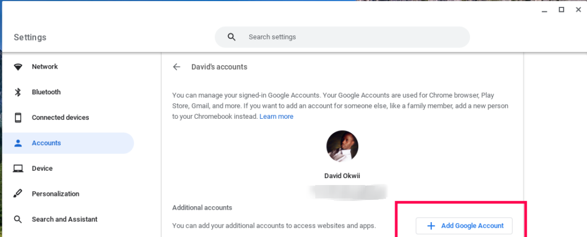Click the plus icon on Add Google Account
This screenshot has width=587, height=237.
[x=431, y=226]
